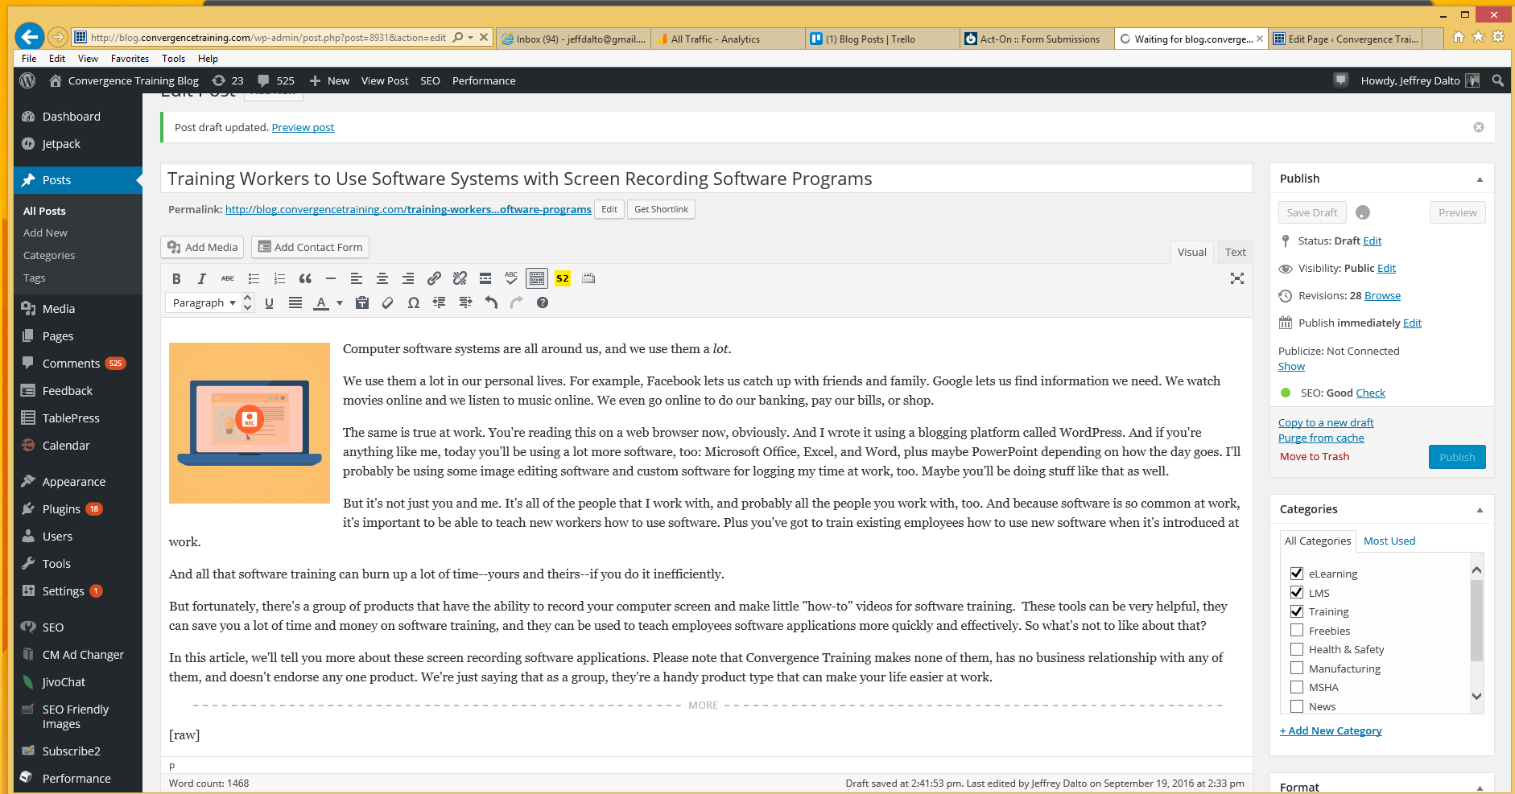Check the Health & Safety category
The image size is (1515, 794).
[1297, 649]
